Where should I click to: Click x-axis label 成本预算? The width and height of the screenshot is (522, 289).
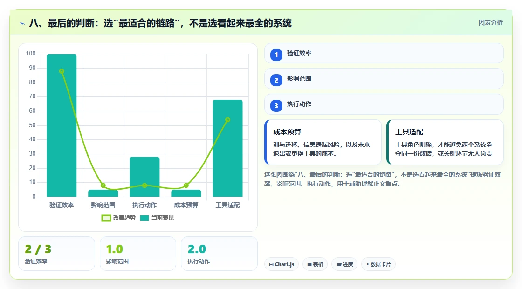[186, 206]
